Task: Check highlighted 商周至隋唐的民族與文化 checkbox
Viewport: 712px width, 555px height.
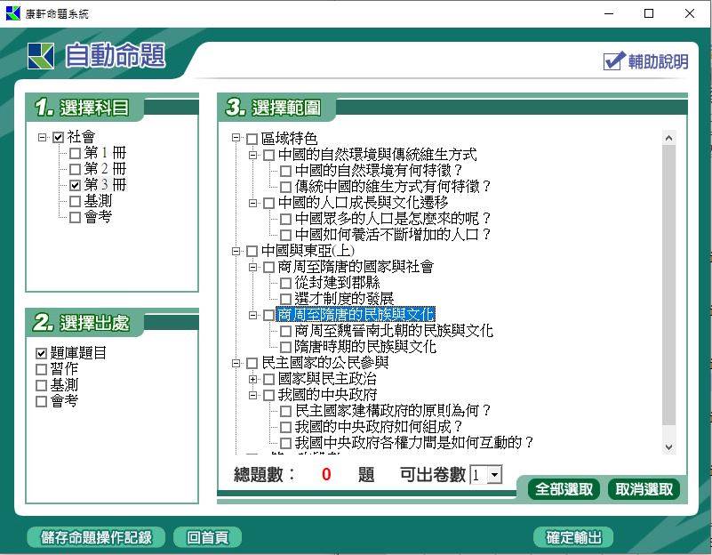Action: click(x=268, y=315)
